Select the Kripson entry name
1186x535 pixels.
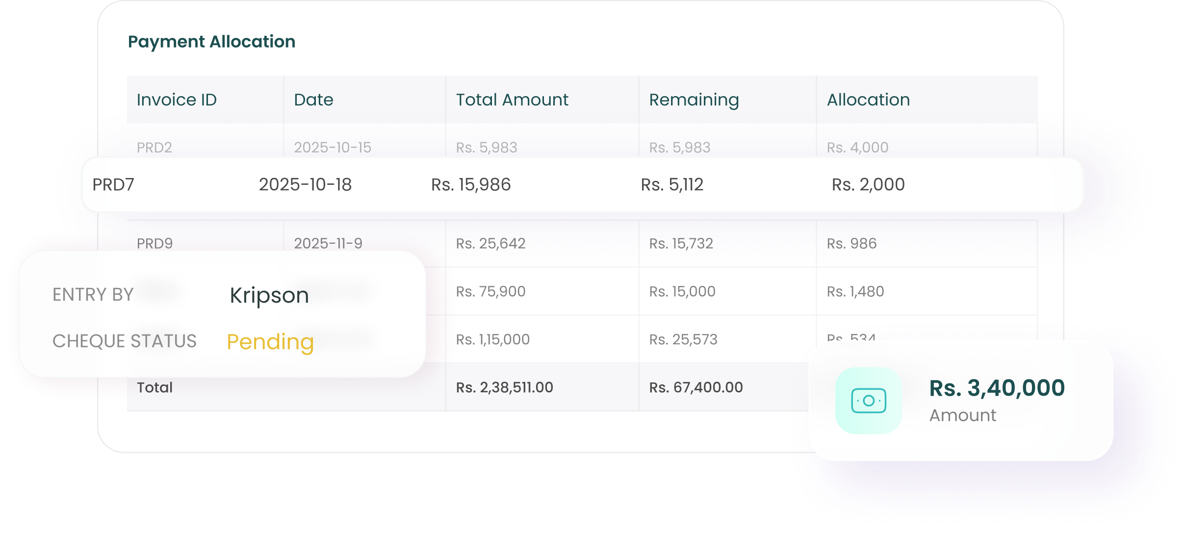(269, 295)
